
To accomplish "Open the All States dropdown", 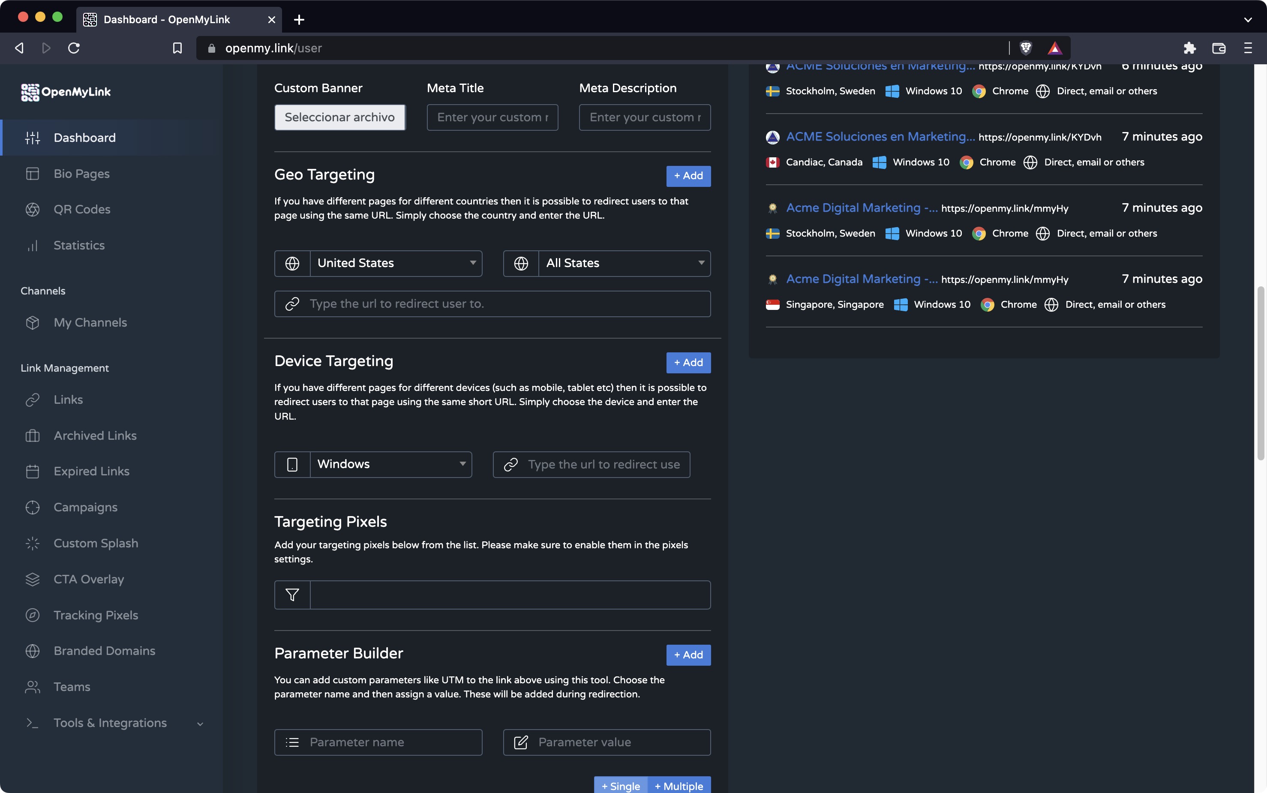I will click(x=624, y=263).
